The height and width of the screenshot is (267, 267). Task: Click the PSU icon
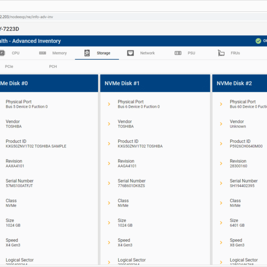pos(178,53)
